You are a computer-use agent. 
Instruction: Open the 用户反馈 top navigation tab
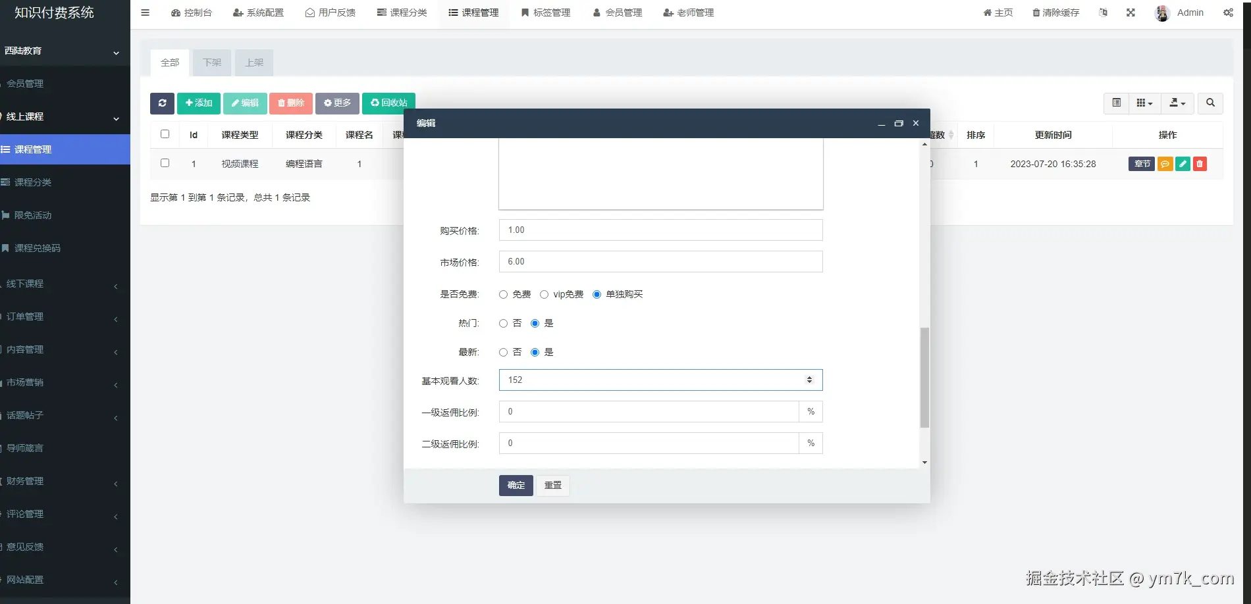pos(331,13)
